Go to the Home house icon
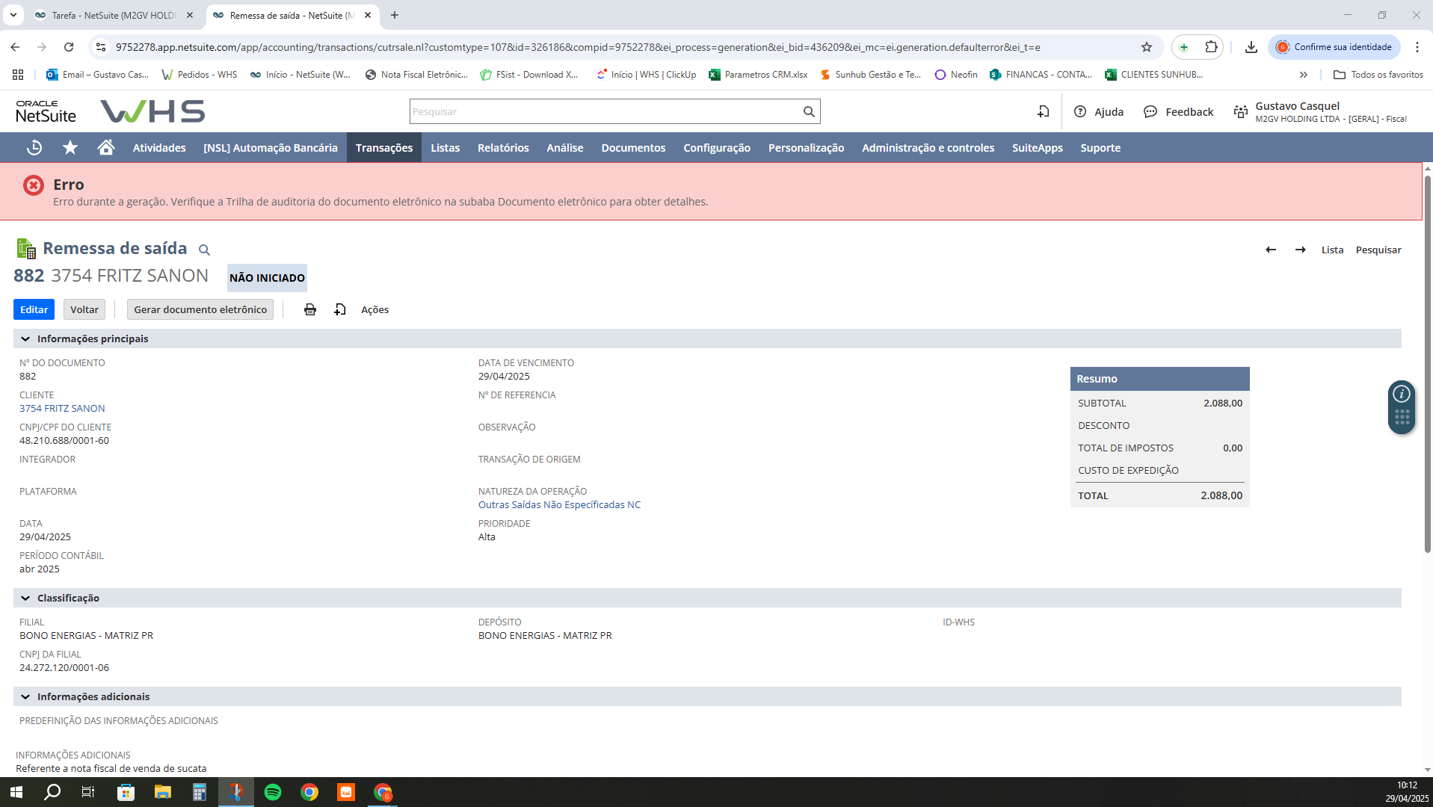 point(106,148)
